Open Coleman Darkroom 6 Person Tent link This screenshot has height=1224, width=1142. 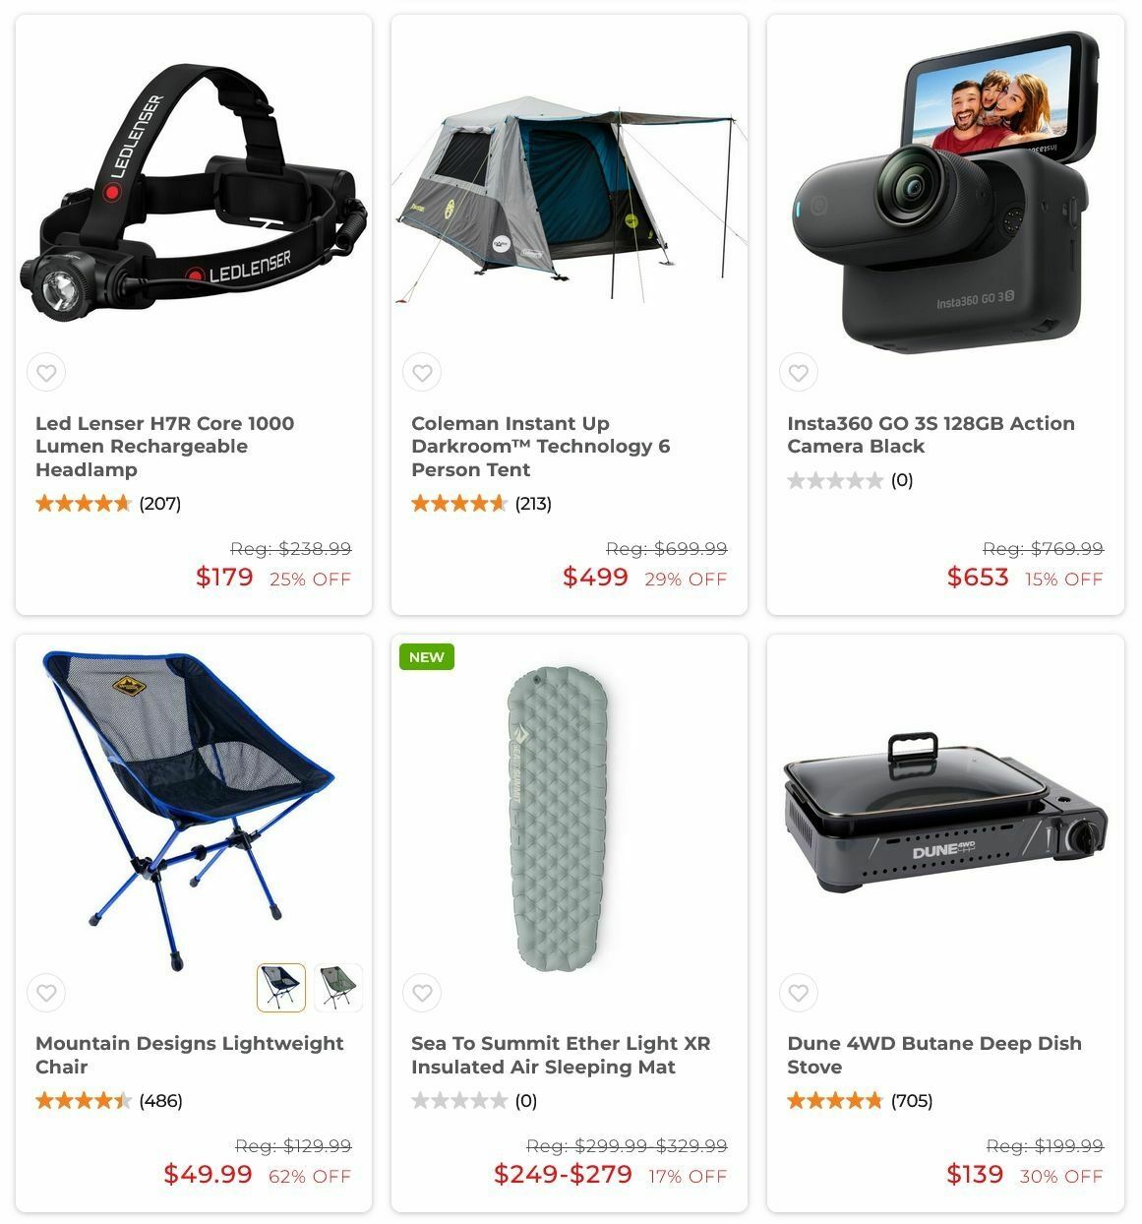pyautogui.click(x=541, y=447)
